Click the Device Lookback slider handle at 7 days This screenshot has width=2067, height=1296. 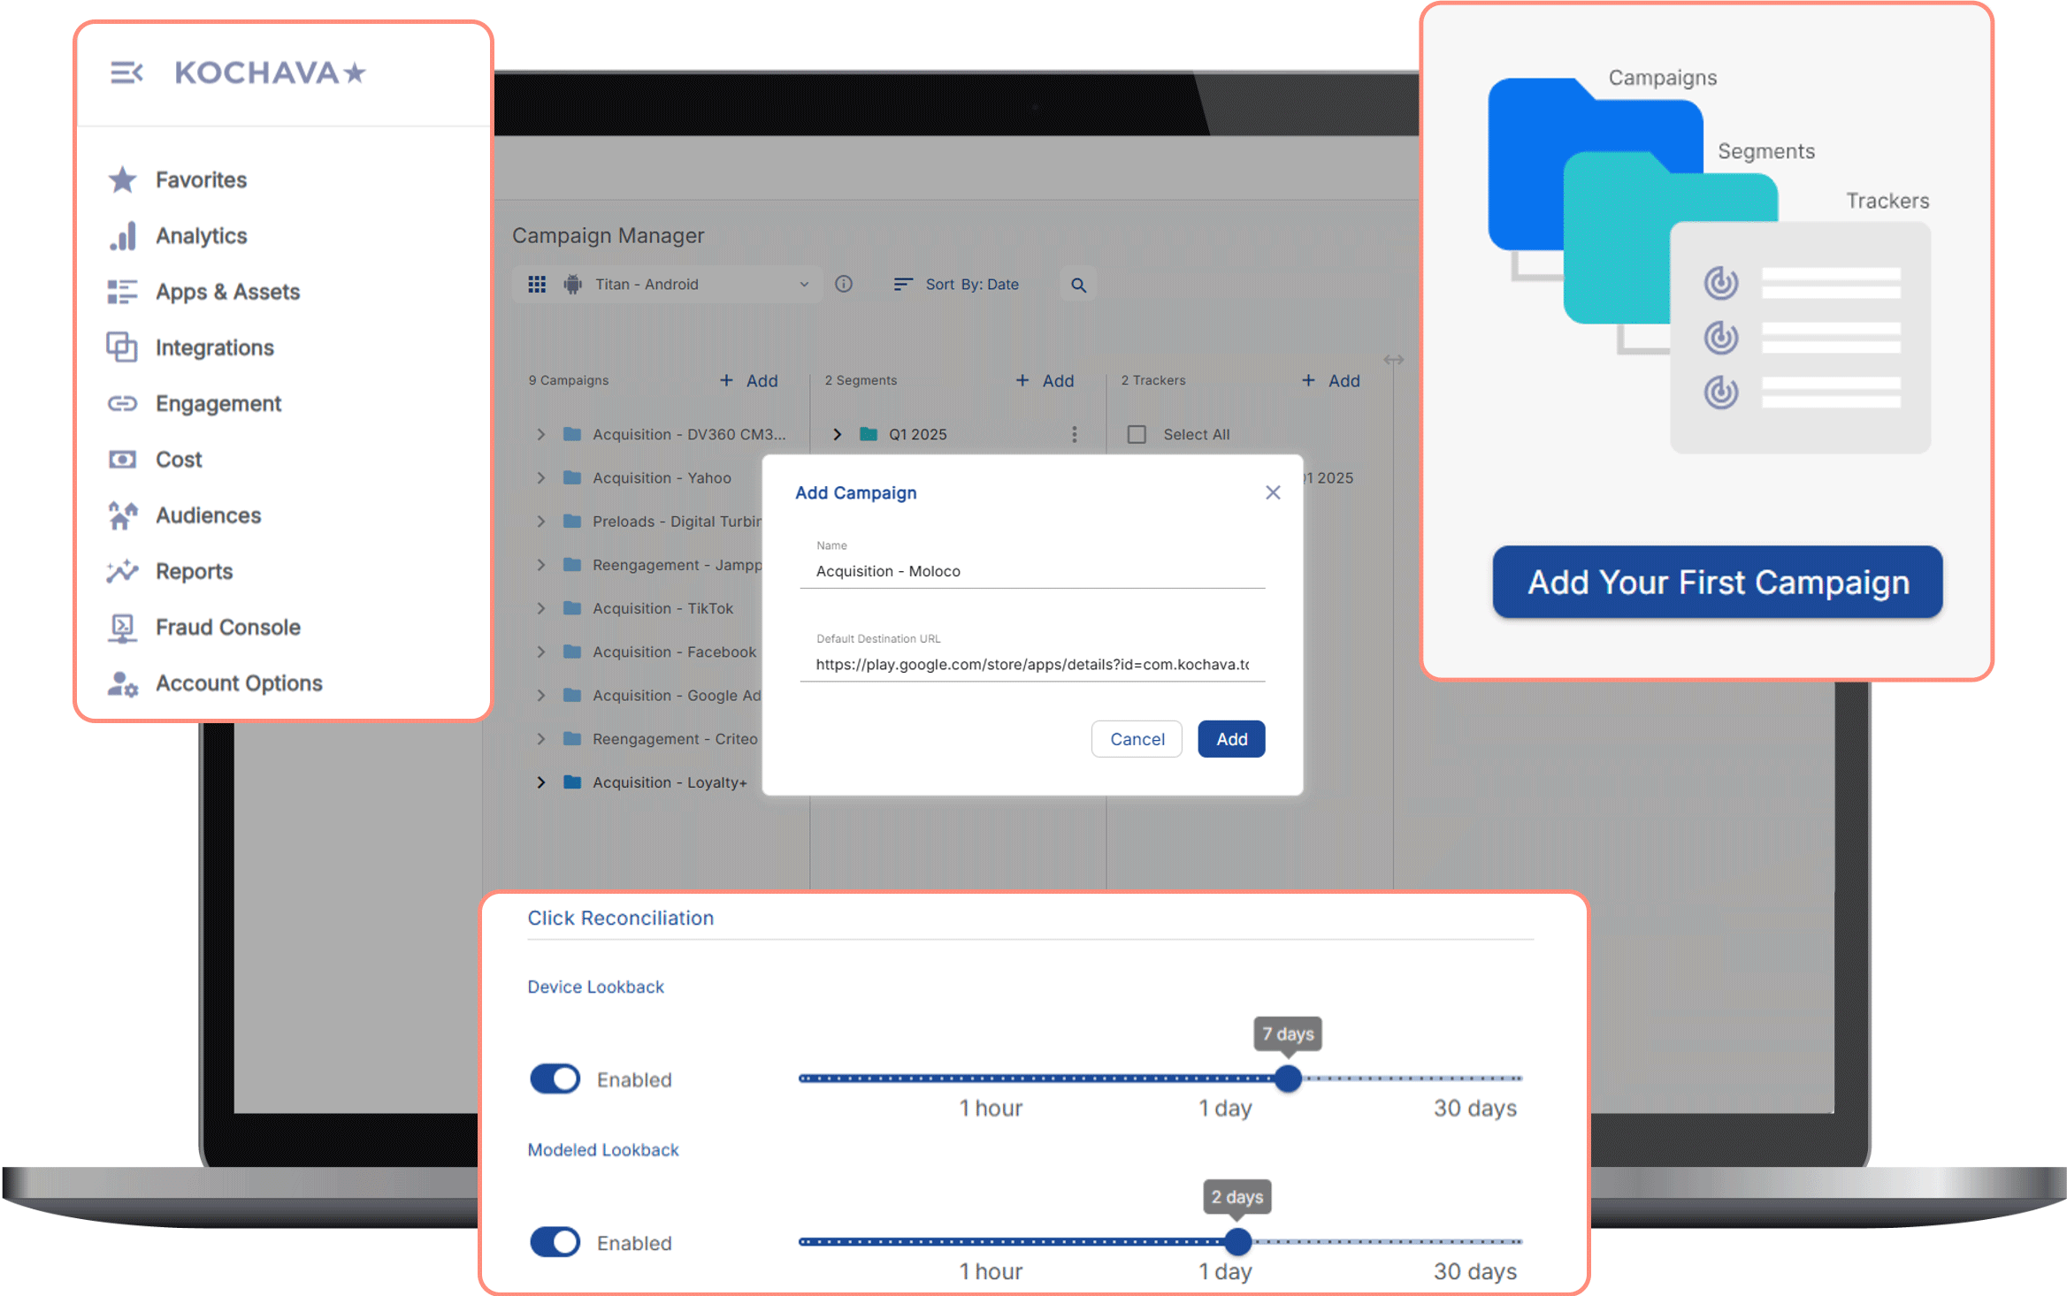(1288, 1079)
